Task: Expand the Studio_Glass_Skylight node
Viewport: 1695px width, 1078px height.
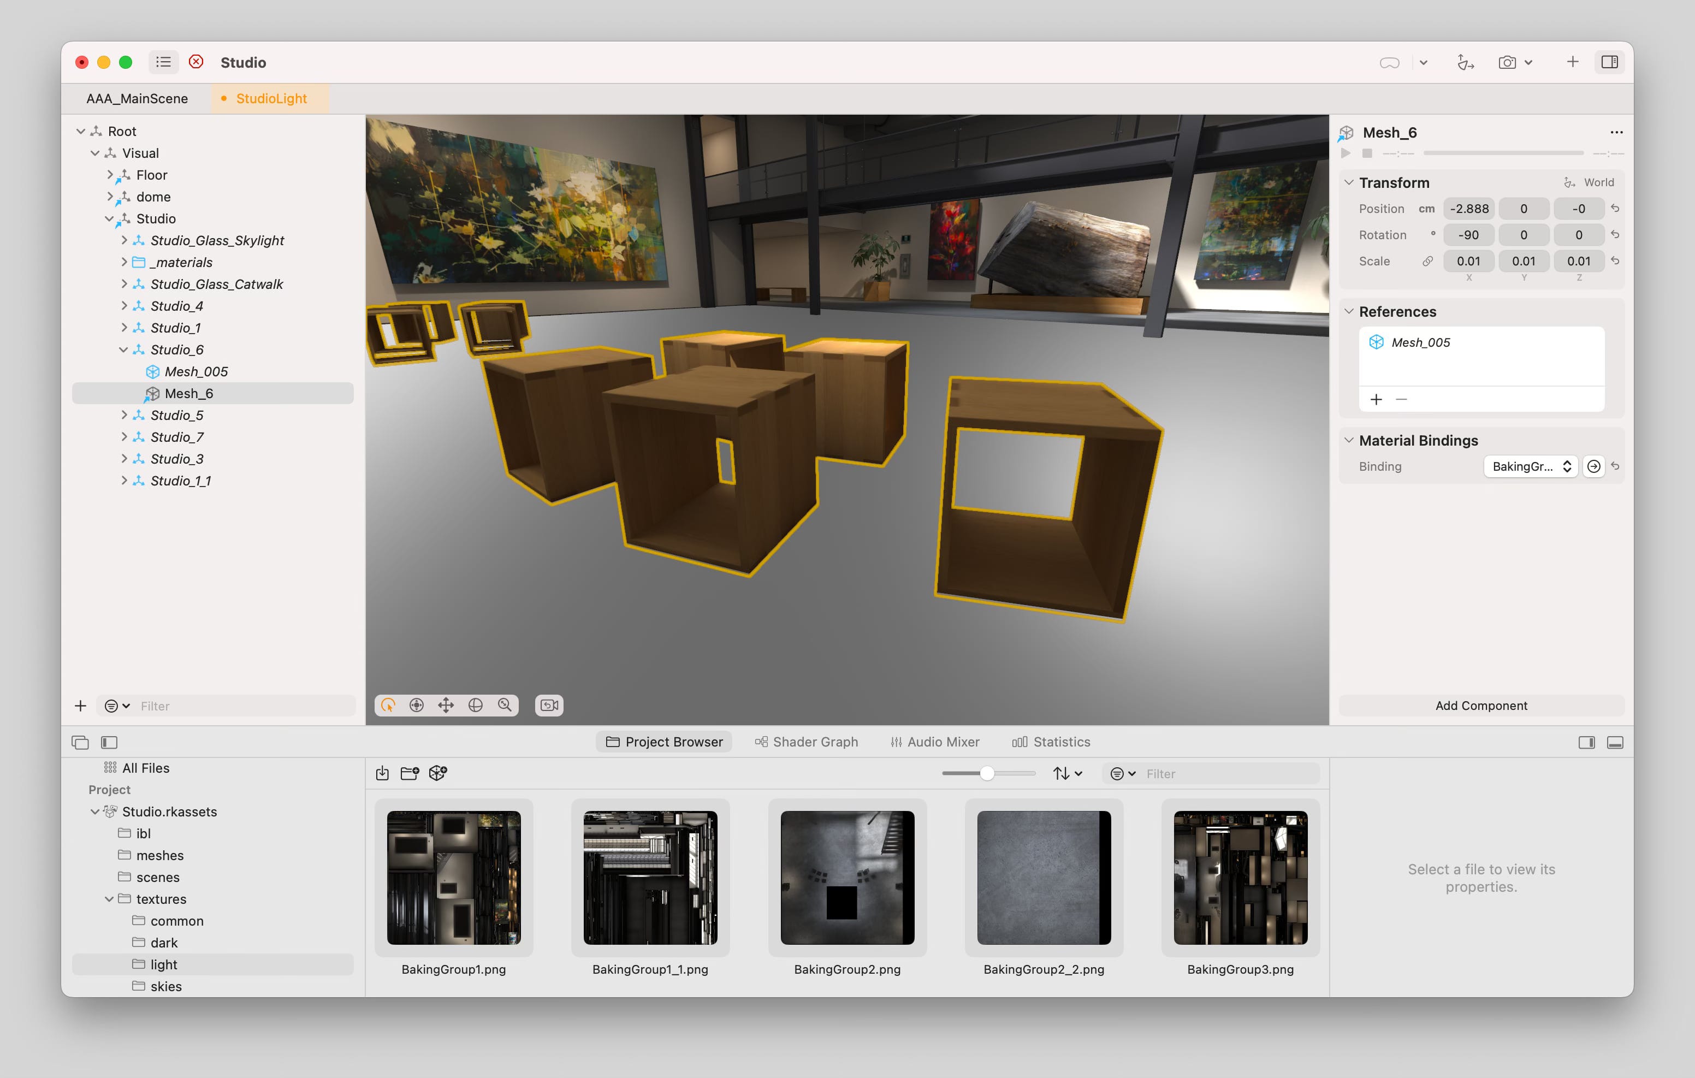Action: (124, 240)
